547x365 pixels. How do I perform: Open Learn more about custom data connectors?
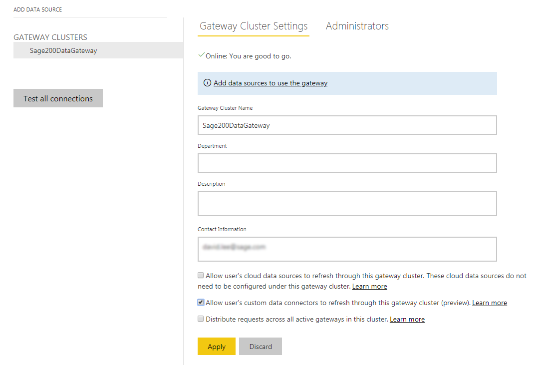click(489, 302)
